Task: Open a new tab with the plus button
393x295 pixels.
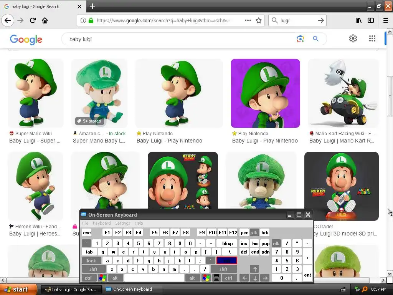Action: pyautogui.click(x=92, y=6)
